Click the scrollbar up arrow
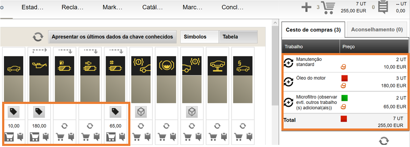 [274, 24]
